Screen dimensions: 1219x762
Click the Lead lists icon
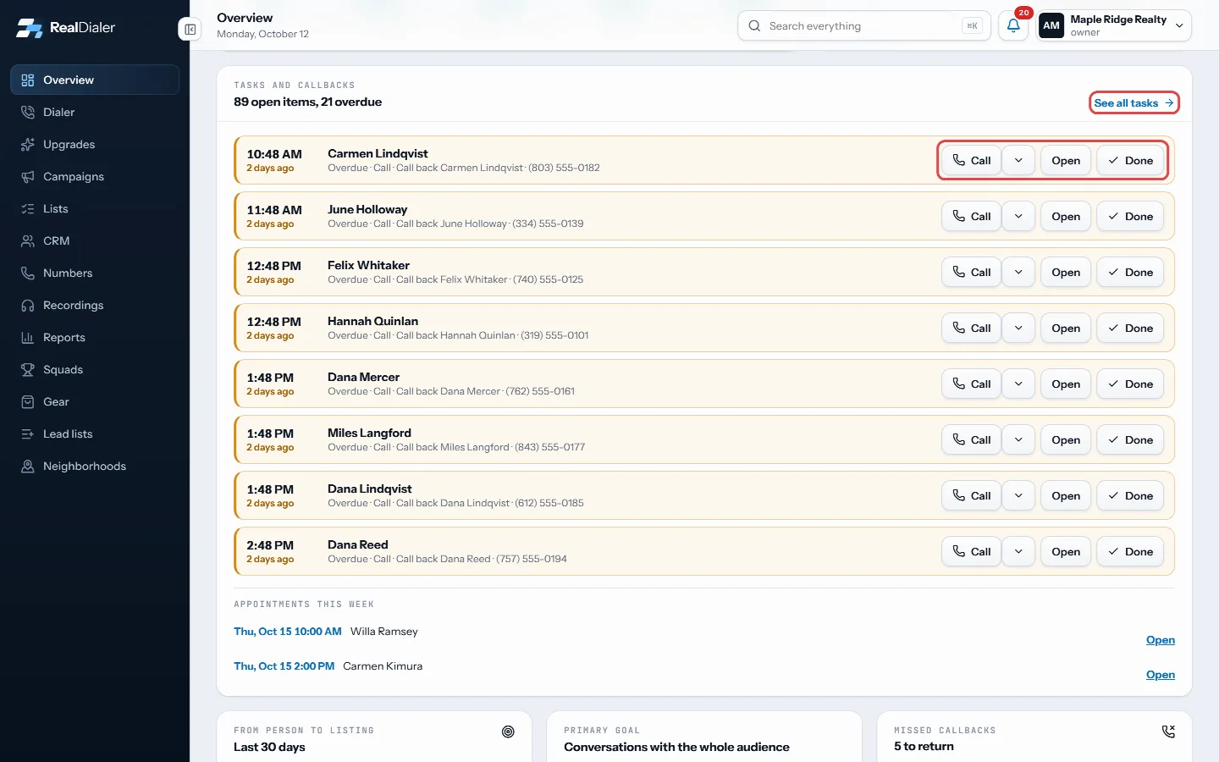pos(28,434)
